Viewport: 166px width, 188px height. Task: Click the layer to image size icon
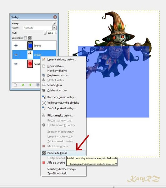pyautogui.click(x=44, y=103)
